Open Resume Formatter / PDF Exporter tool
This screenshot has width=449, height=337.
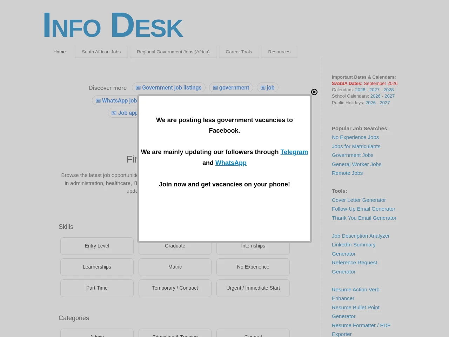(x=361, y=330)
